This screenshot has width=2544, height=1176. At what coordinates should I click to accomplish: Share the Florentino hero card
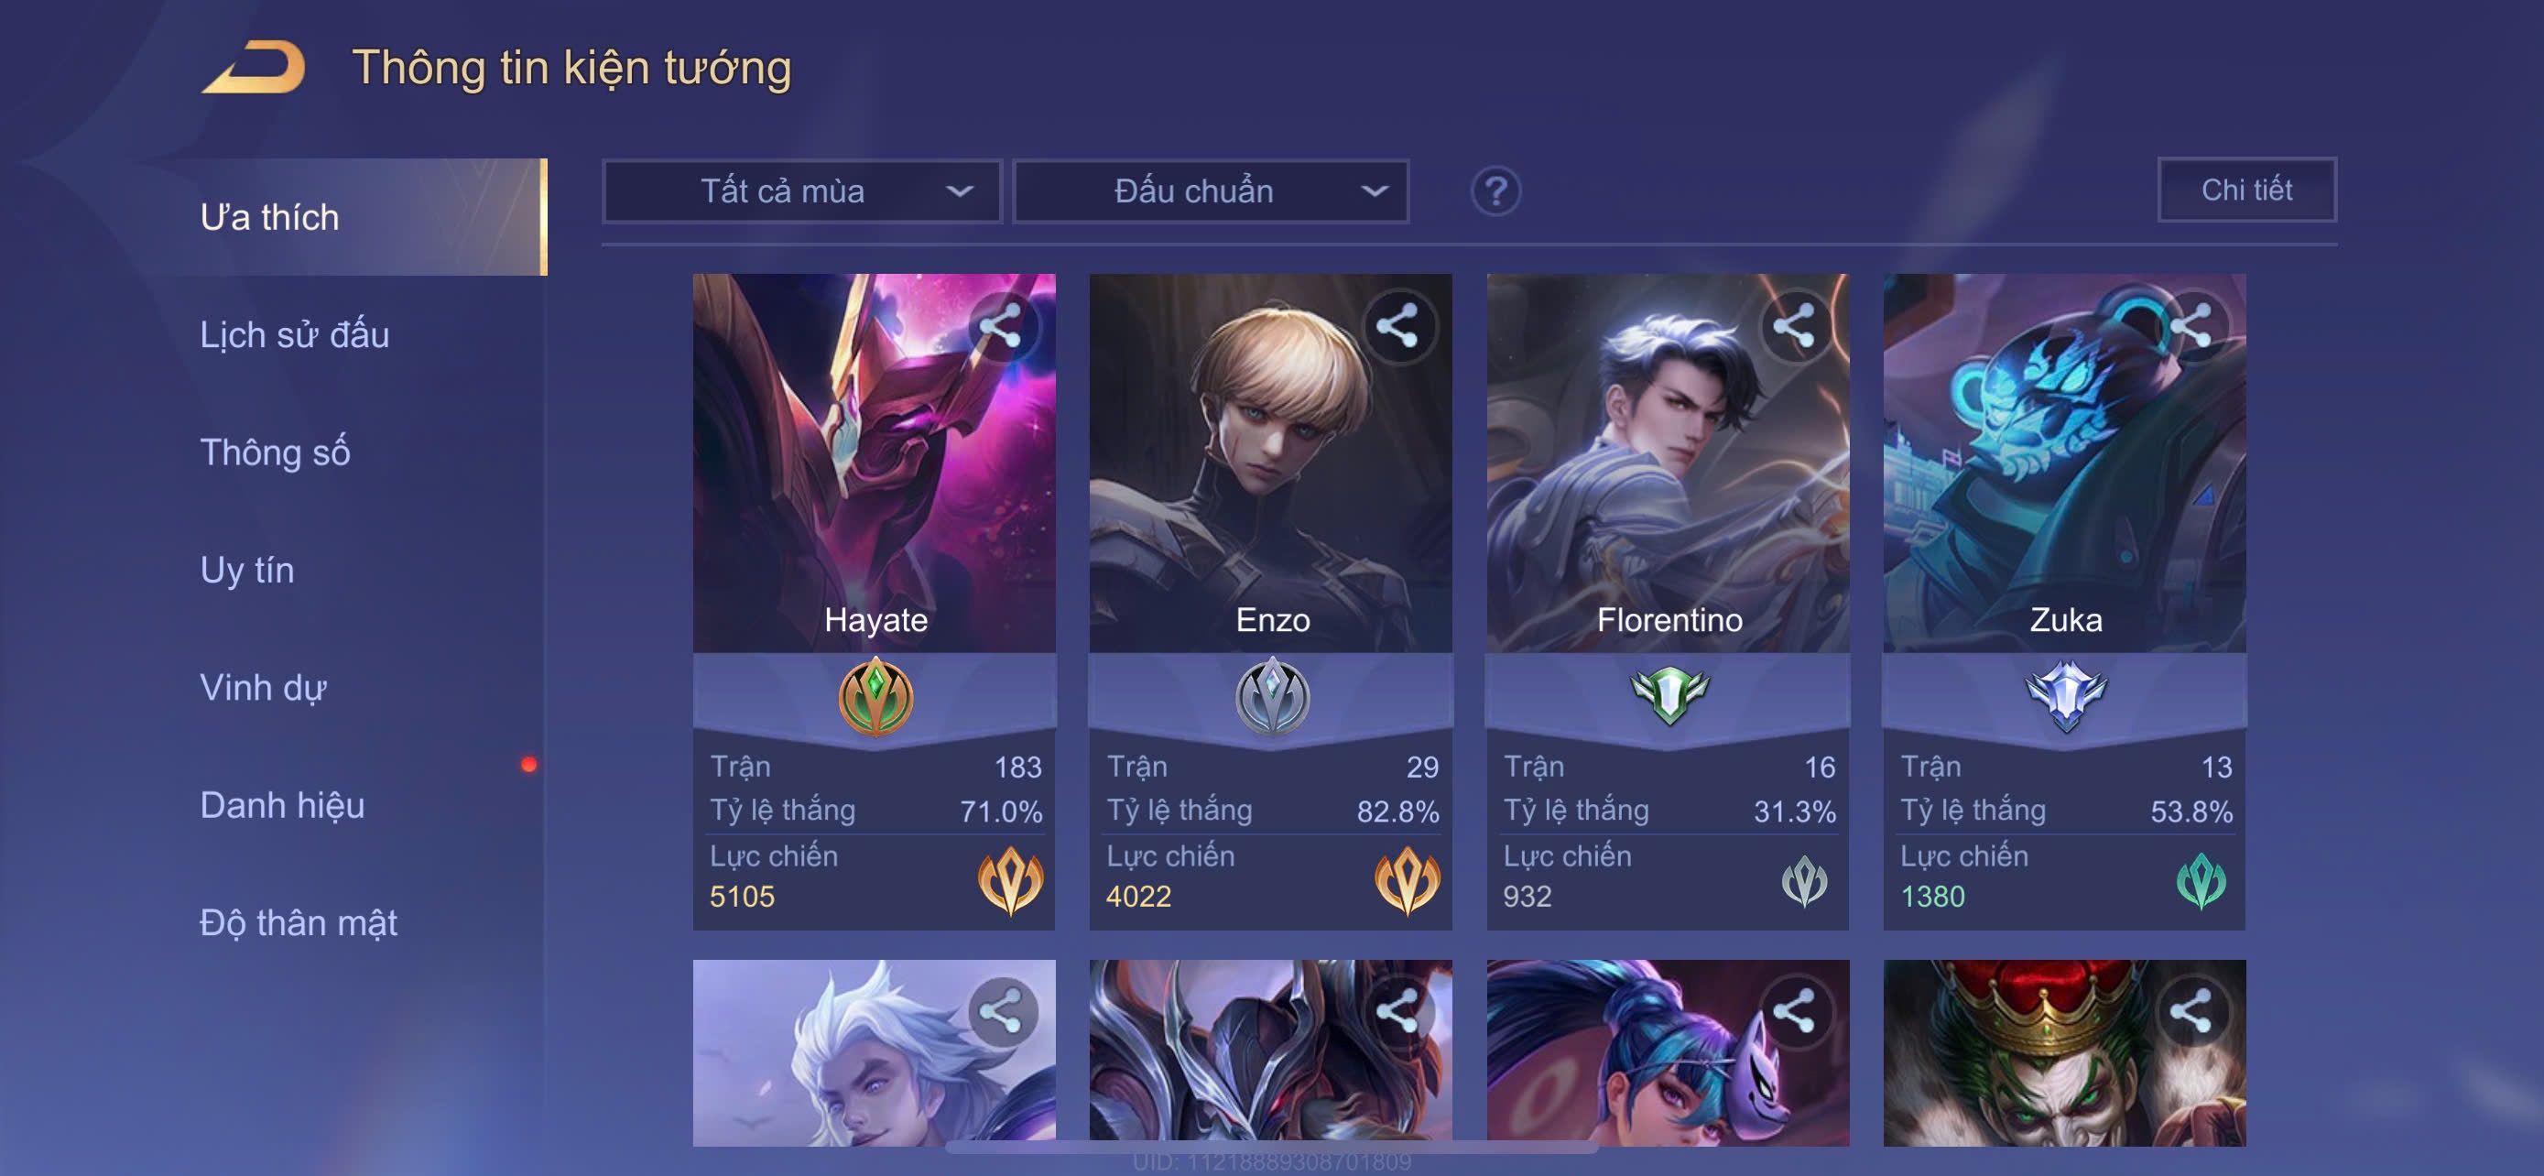[1796, 326]
